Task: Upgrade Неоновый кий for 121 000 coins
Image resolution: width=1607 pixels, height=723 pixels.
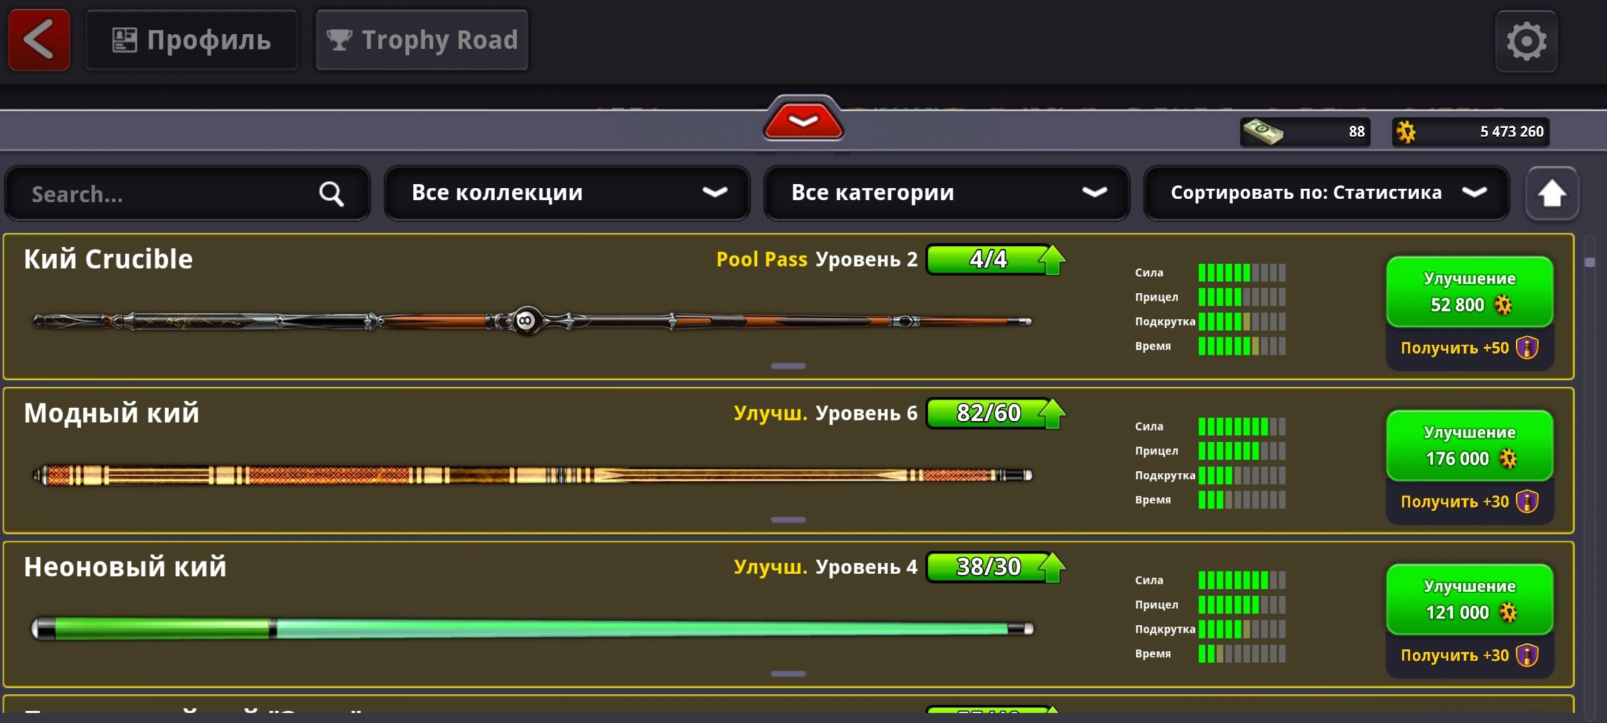Action: 1469,600
